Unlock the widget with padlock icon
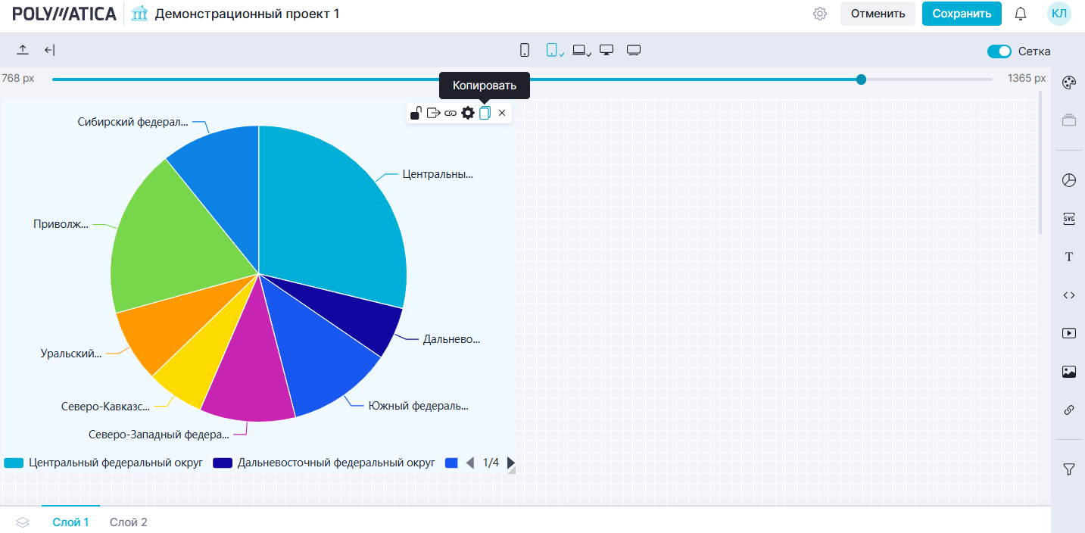The width and height of the screenshot is (1085, 533). click(x=416, y=113)
